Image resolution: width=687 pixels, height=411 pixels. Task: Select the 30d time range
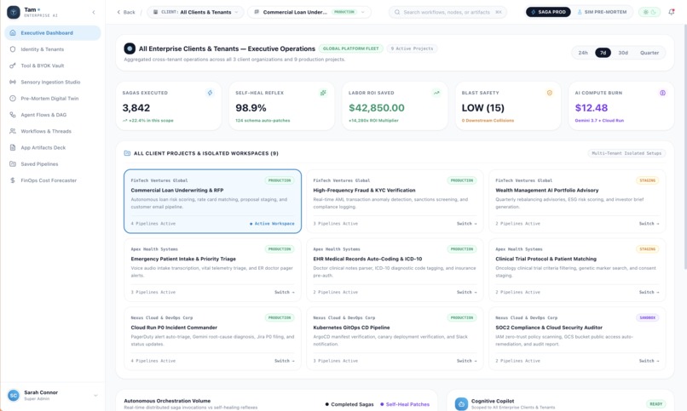(623, 53)
